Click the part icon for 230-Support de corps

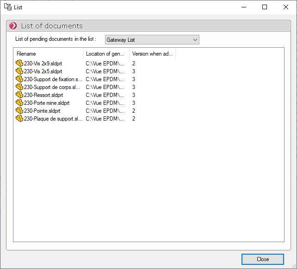pyautogui.click(x=19, y=87)
